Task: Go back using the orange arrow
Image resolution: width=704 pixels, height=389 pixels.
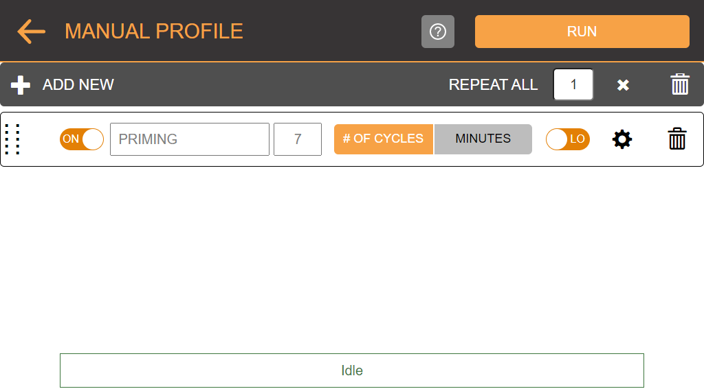Action: coord(31,32)
